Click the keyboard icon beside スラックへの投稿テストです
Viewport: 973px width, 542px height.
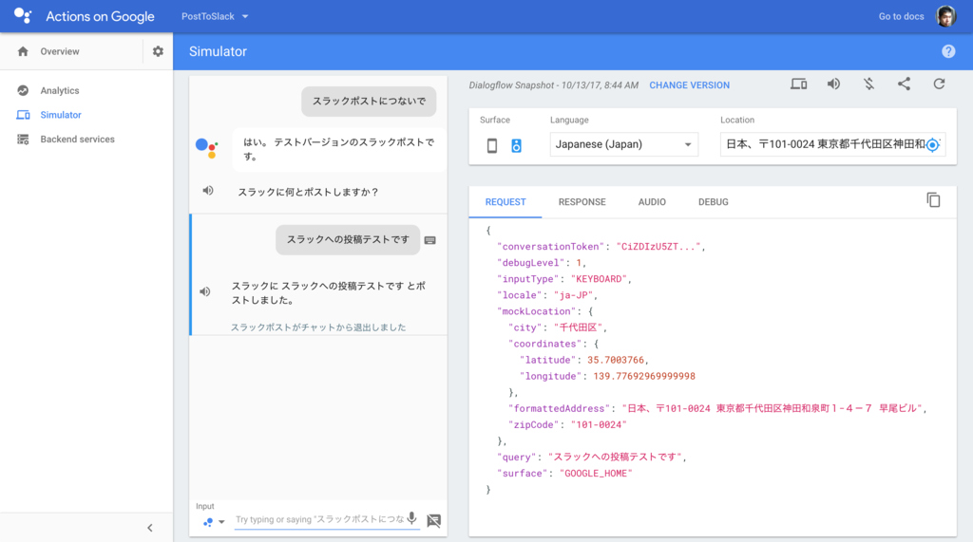430,240
